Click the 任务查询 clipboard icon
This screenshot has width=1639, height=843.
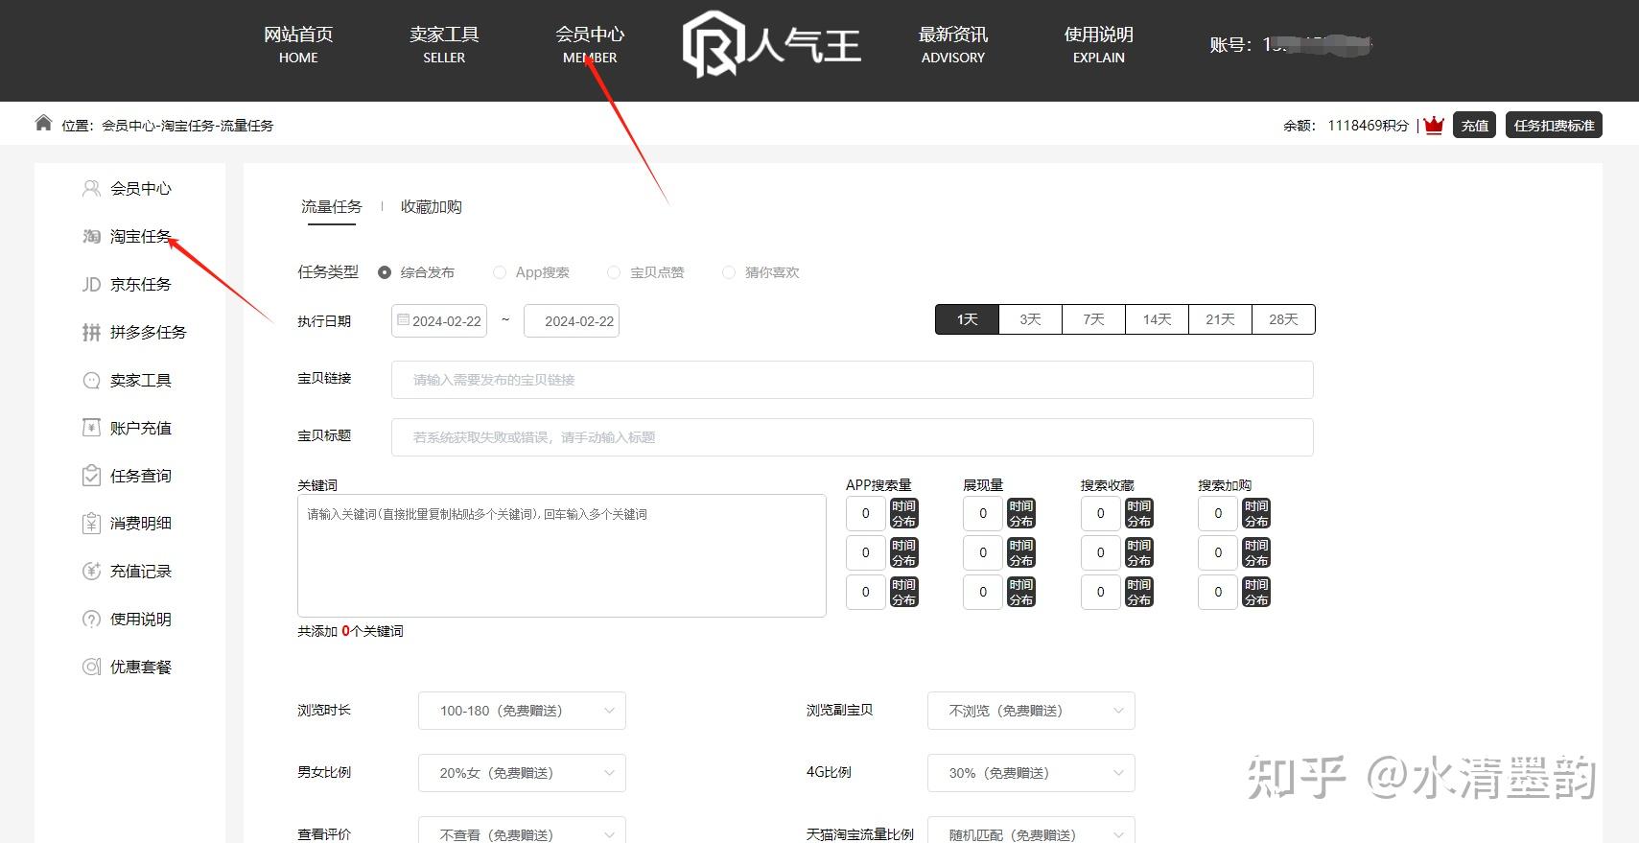[x=91, y=476]
